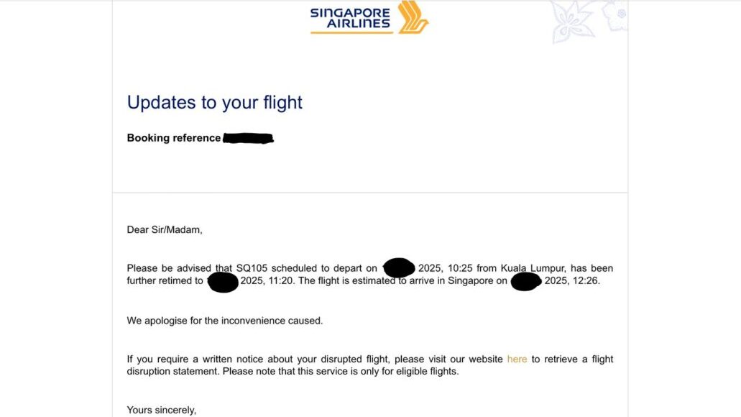Click the Singapore Airlines bird logo icon

(x=413, y=17)
